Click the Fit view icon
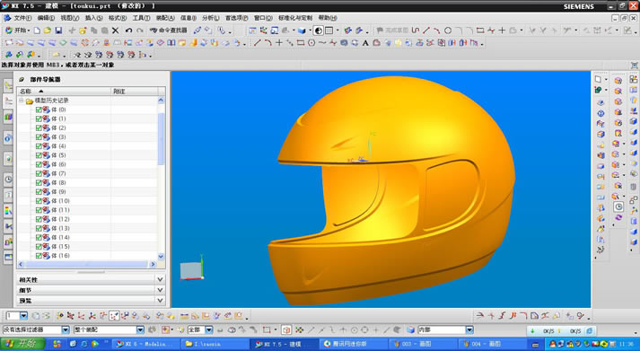This screenshot has height=351, width=640. (252, 31)
